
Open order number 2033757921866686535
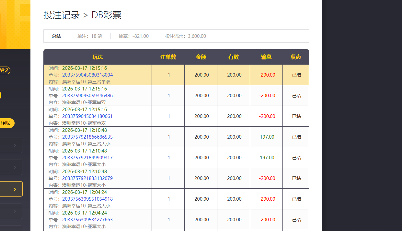pyautogui.click(x=87, y=137)
